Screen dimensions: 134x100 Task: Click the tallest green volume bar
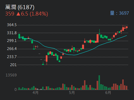pos(99,82)
